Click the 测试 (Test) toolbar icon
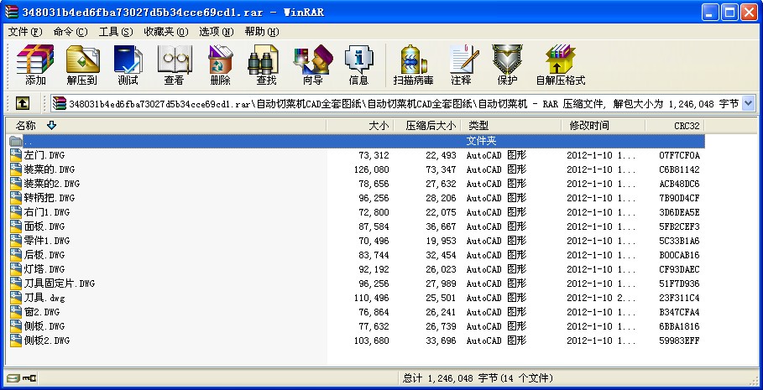Image resolution: width=763 pixels, height=390 pixels. coord(128,65)
